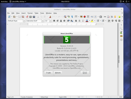Toggle Bold formatting

(x=54, y=21)
